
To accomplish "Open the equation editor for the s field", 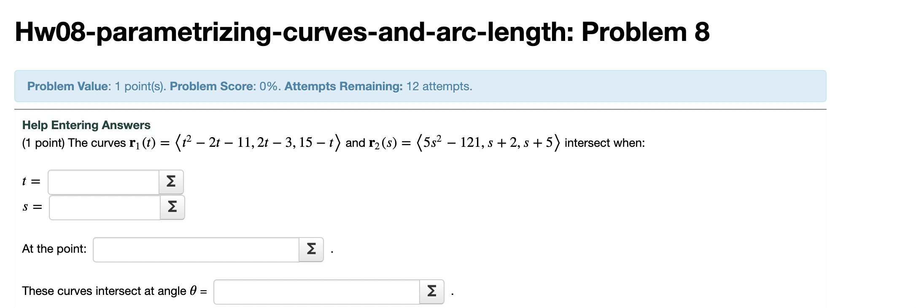I will (x=171, y=207).
